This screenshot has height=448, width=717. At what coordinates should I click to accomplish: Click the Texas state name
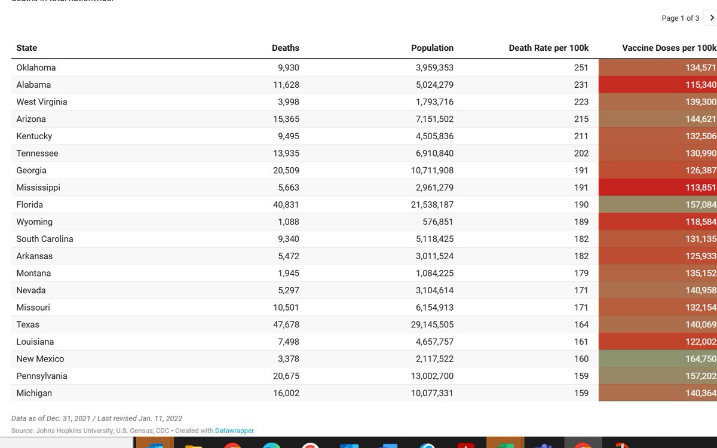point(28,325)
